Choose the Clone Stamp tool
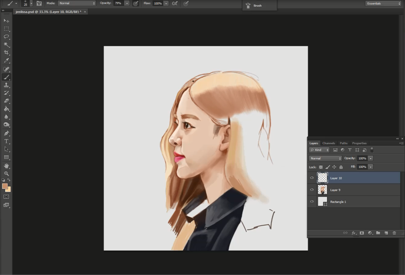This screenshot has height=275, width=405. pyautogui.click(x=6, y=85)
